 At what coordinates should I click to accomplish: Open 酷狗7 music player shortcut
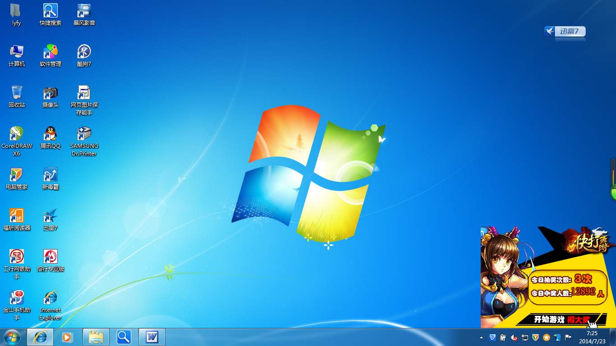point(84,55)
